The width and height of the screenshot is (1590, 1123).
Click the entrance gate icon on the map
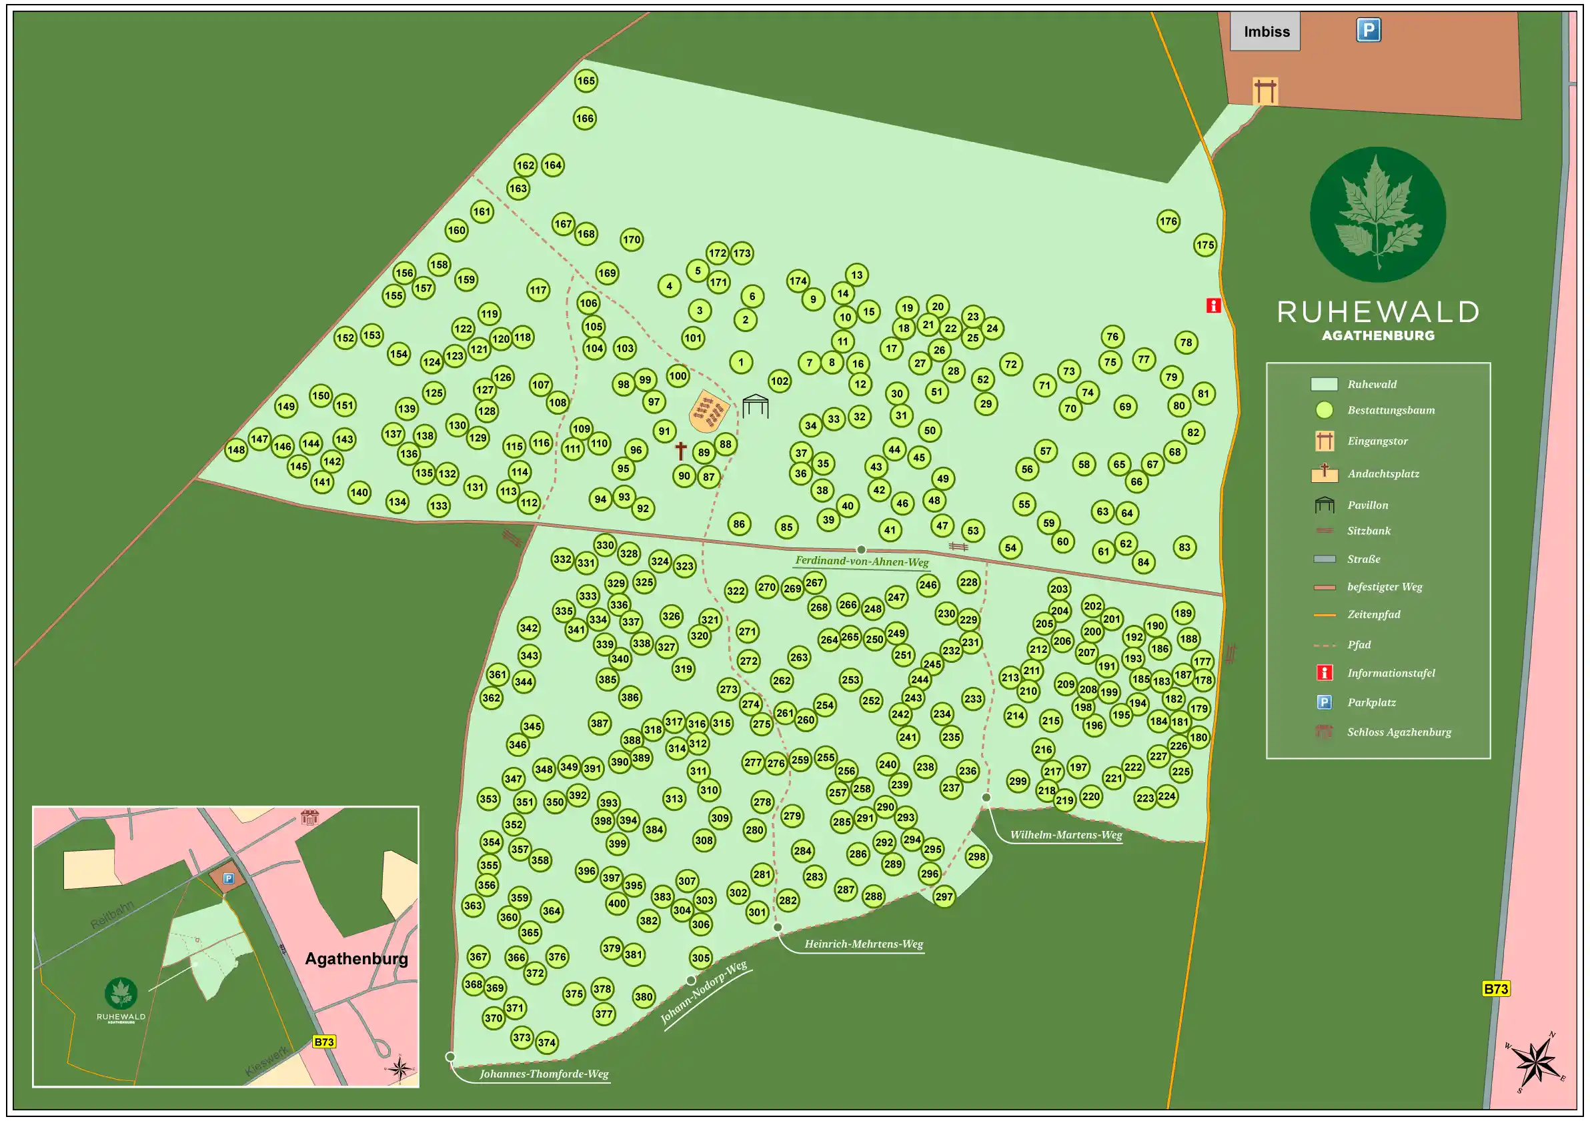coord(1265,91)
